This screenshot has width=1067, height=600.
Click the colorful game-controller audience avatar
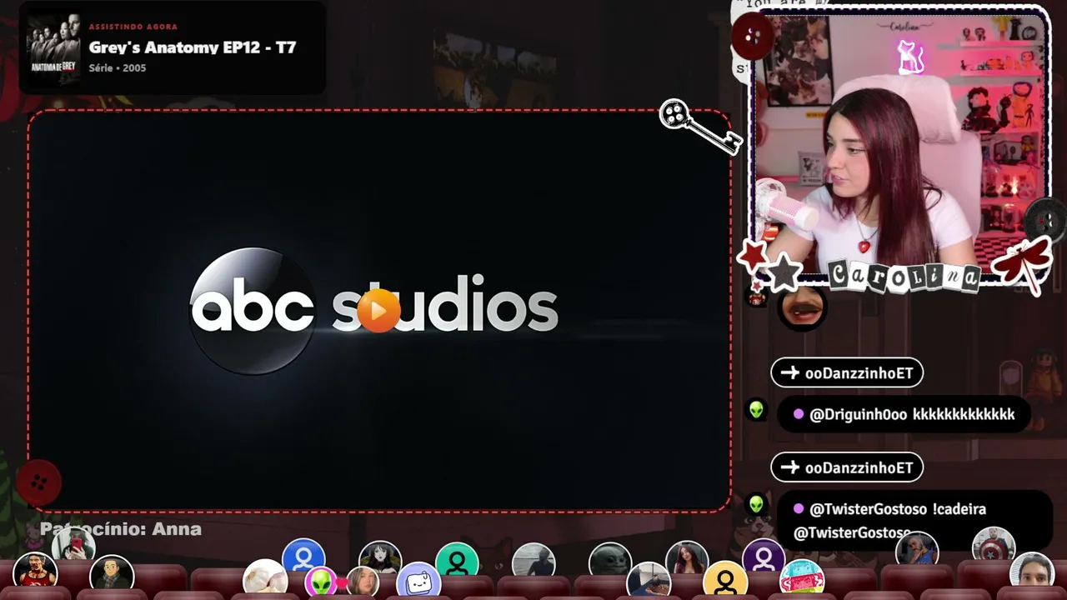802,578
